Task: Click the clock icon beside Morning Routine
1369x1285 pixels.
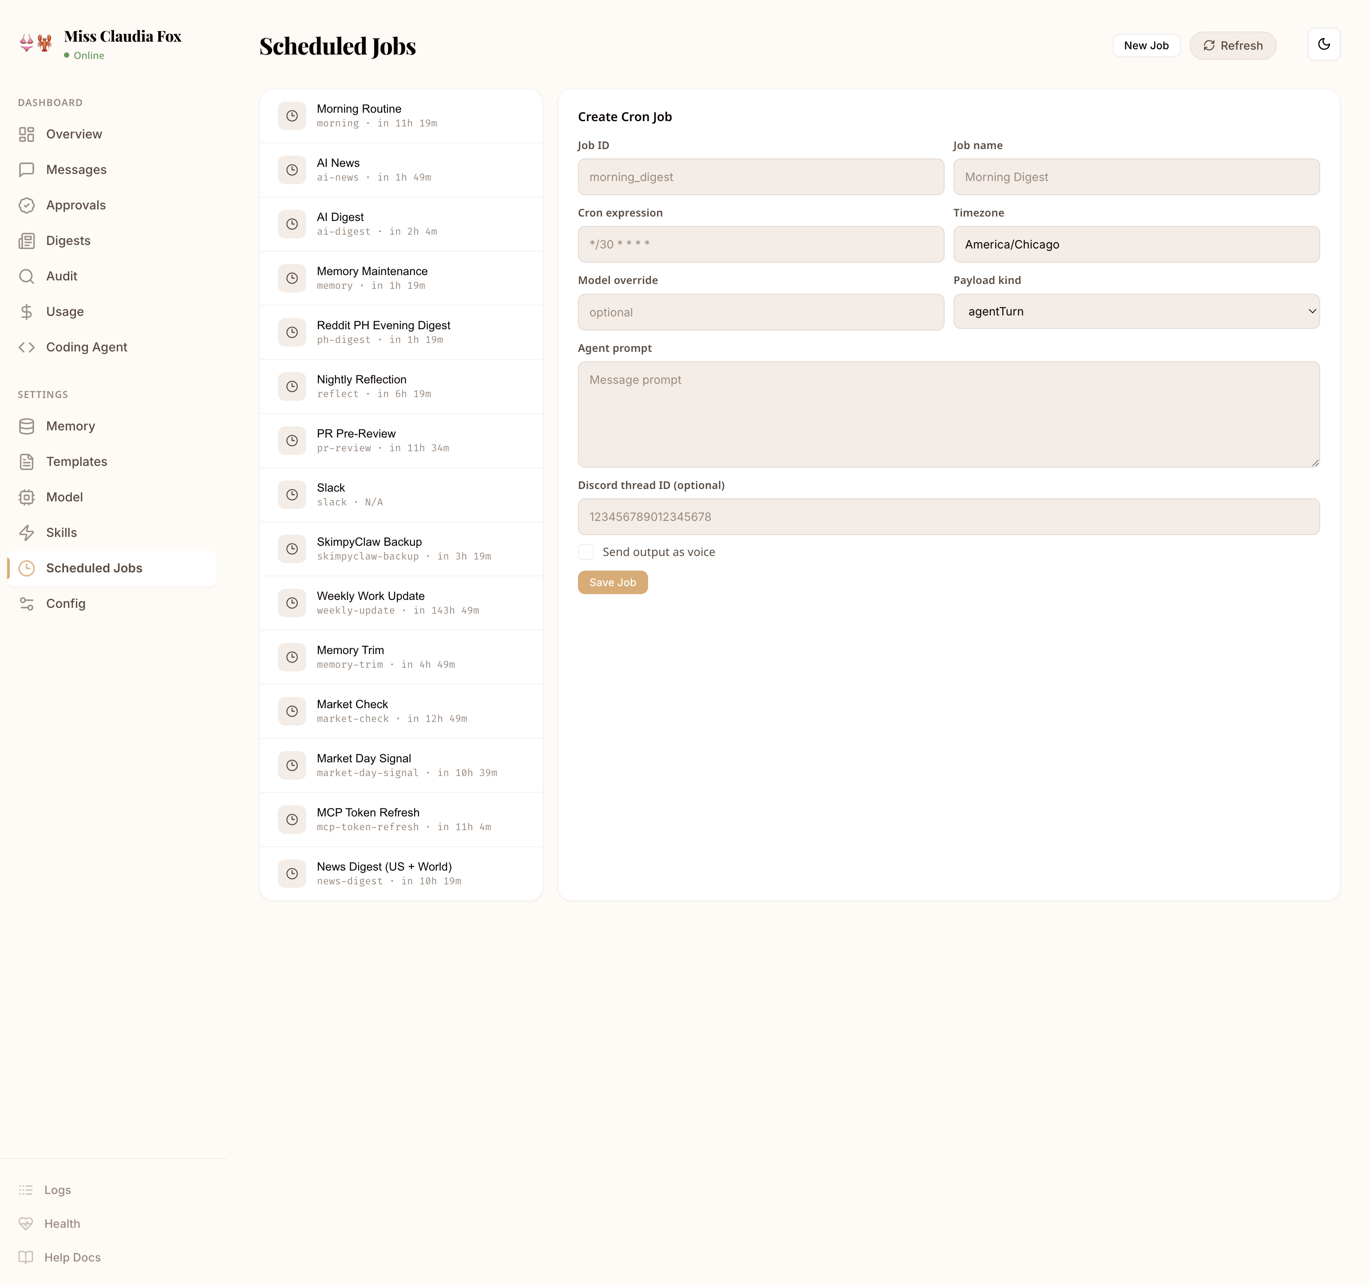Action: click(292, 116)
